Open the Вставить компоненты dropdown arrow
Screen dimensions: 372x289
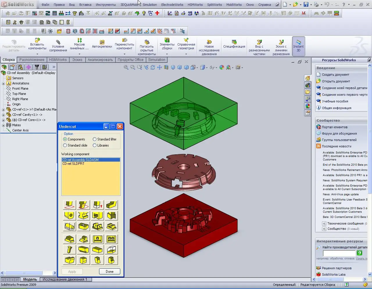pos(37,54)
